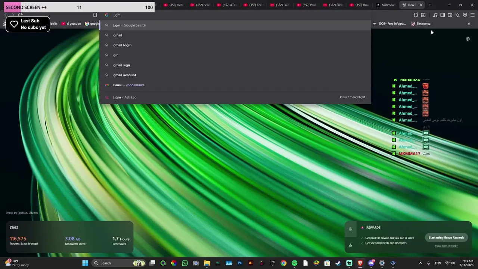Open the Brave hamburger main menu
The height and width of the screenshot is (269, 478).
(x=472, y=15)
